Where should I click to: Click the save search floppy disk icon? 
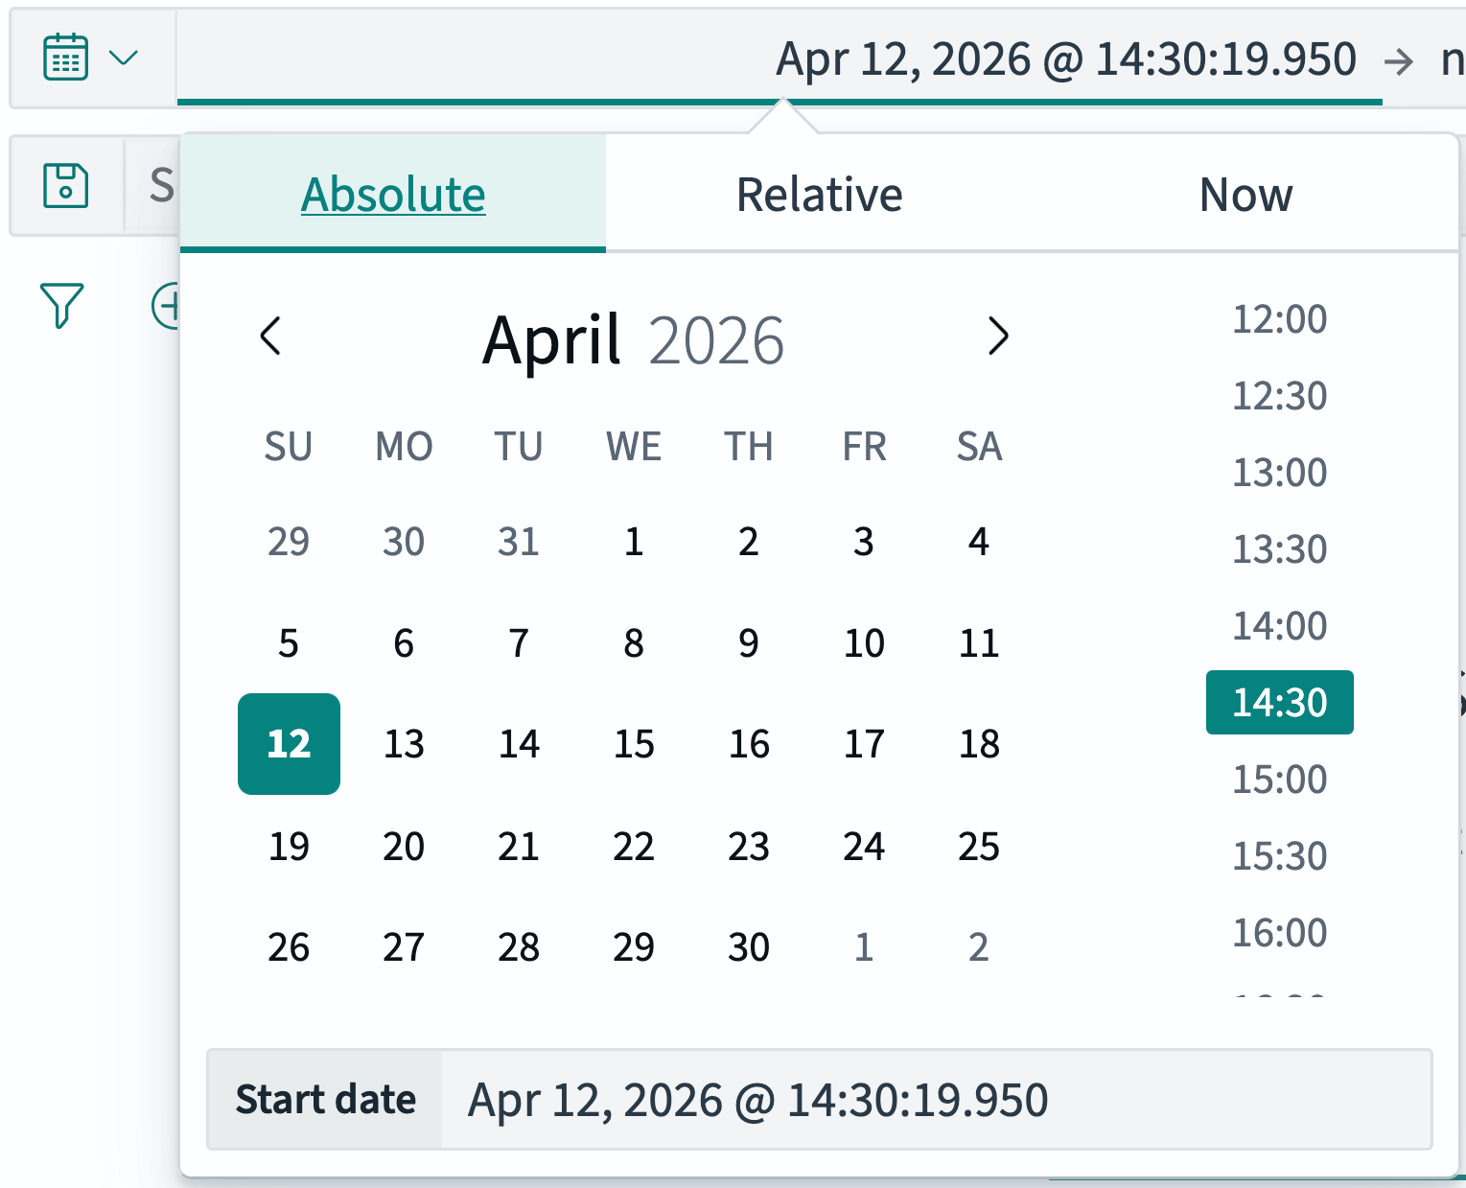65,185
